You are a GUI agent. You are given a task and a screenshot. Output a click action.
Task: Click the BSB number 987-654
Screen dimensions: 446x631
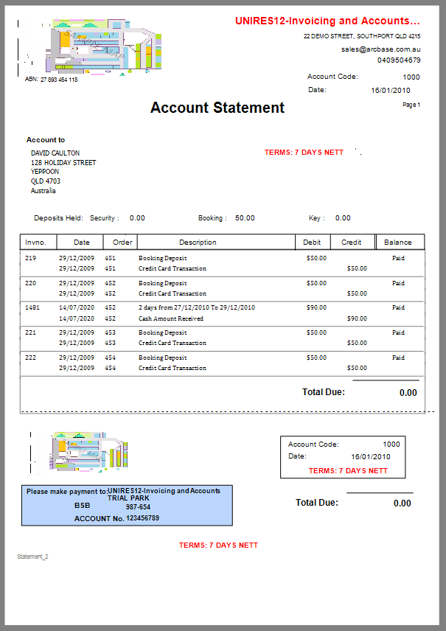(138, 507)
